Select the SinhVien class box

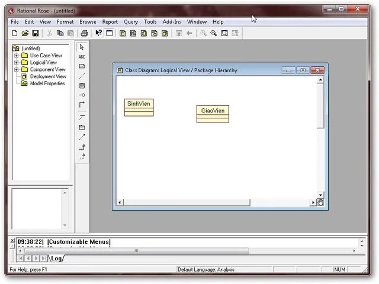click(x=139, y=104)
